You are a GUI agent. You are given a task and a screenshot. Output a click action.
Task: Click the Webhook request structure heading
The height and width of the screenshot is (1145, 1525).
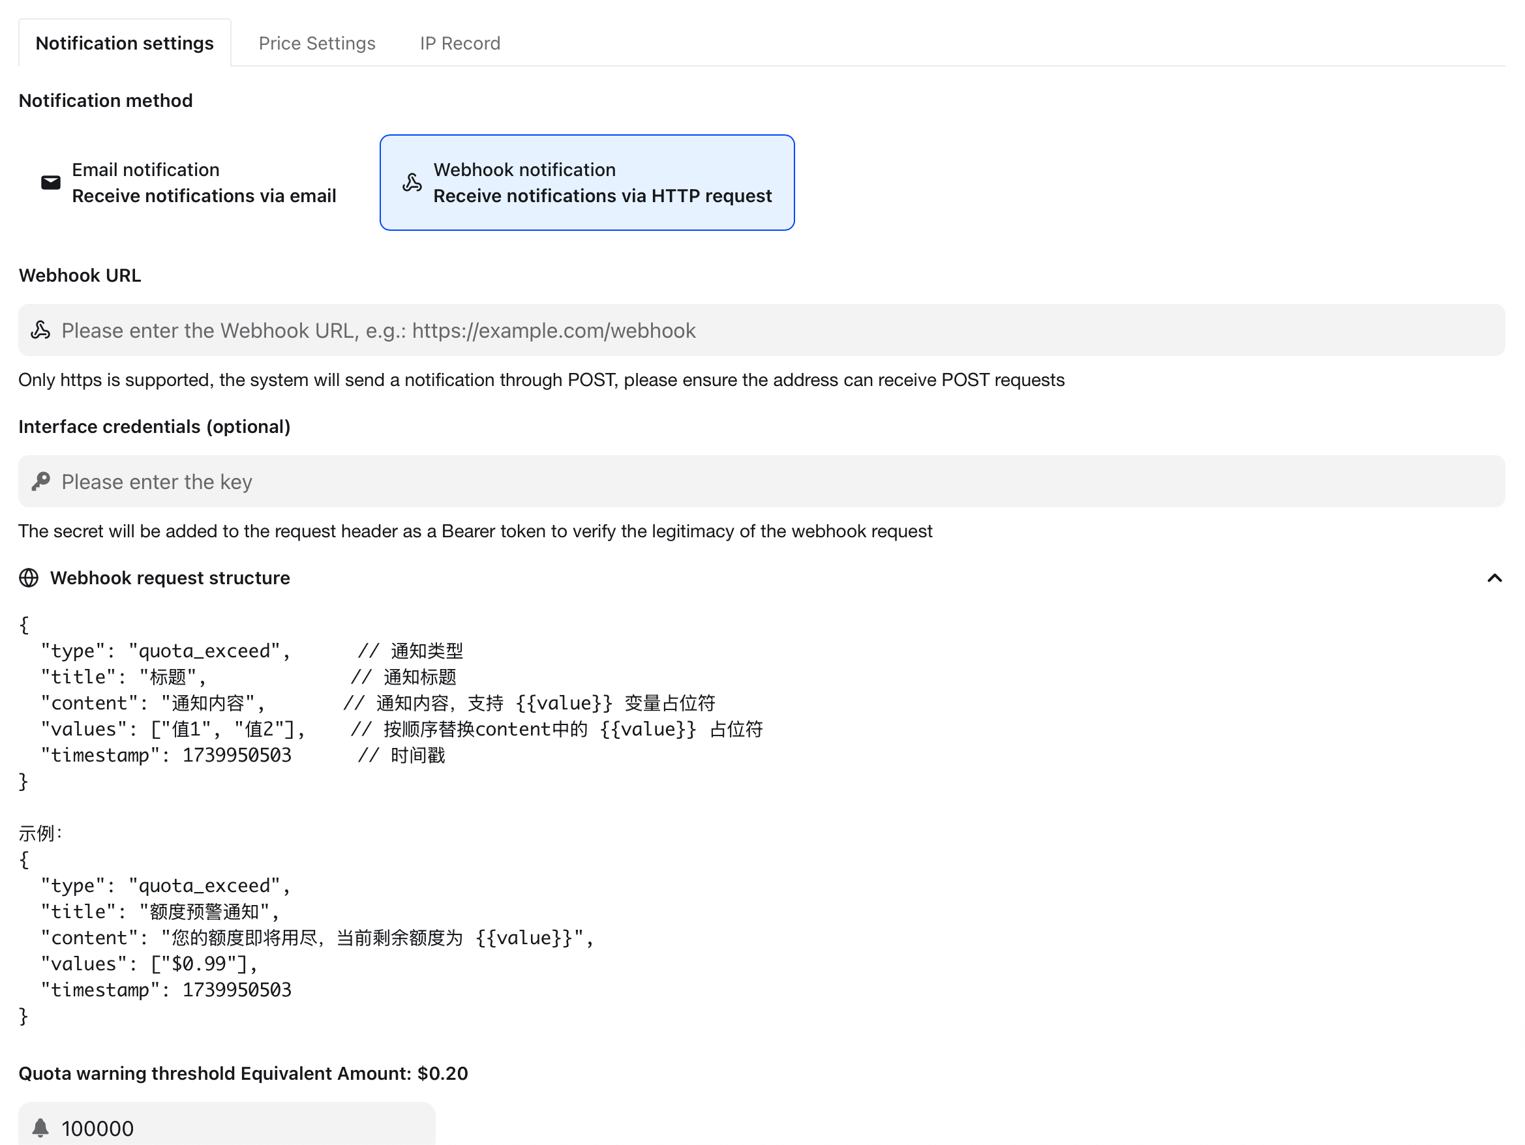pyautogui.click(x=170, y=578)
